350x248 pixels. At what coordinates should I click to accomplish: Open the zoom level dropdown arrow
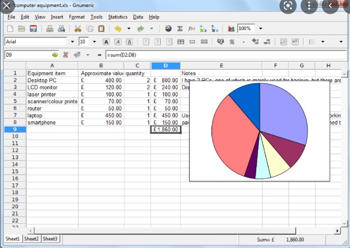(260, 29)
